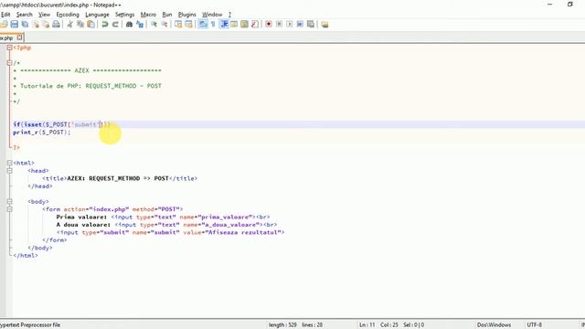Click the Close All documents toolbar icon
The image size is (585, 329).
(x=46, y=25)
